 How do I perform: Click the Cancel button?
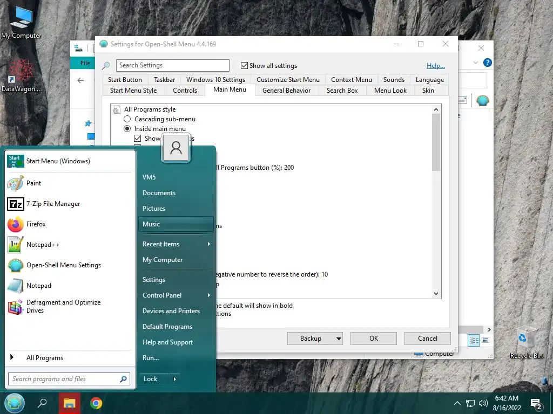coord(428,339)
